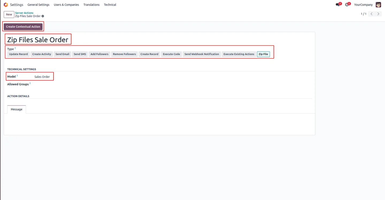Open the General Settings menu
Image resolution: width=385 pixels, height=200 pixels.
(38, 5)
